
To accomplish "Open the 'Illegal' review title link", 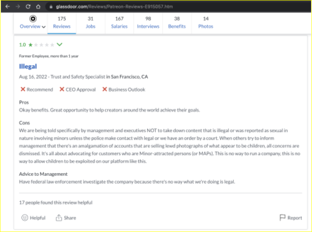I will (28, 67).
